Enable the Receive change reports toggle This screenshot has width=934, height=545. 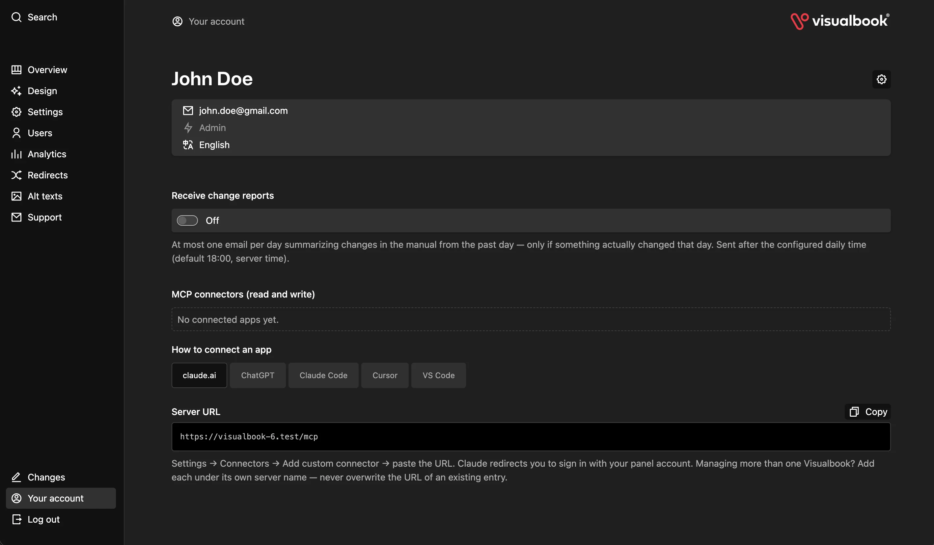click(x=187, y=221)
